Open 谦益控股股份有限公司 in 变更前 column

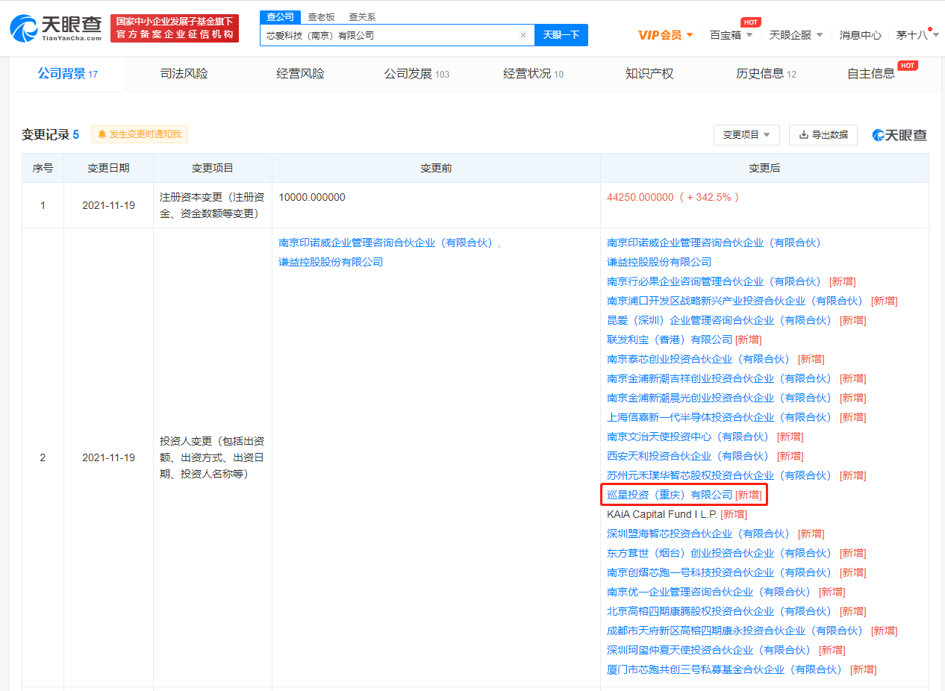pos(331,262)
